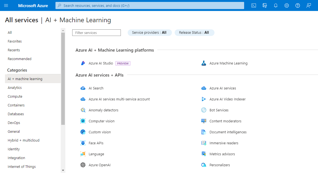This screenshot has width=318, height=175.
Task: Click the Filter services input field
Action: 96,32
